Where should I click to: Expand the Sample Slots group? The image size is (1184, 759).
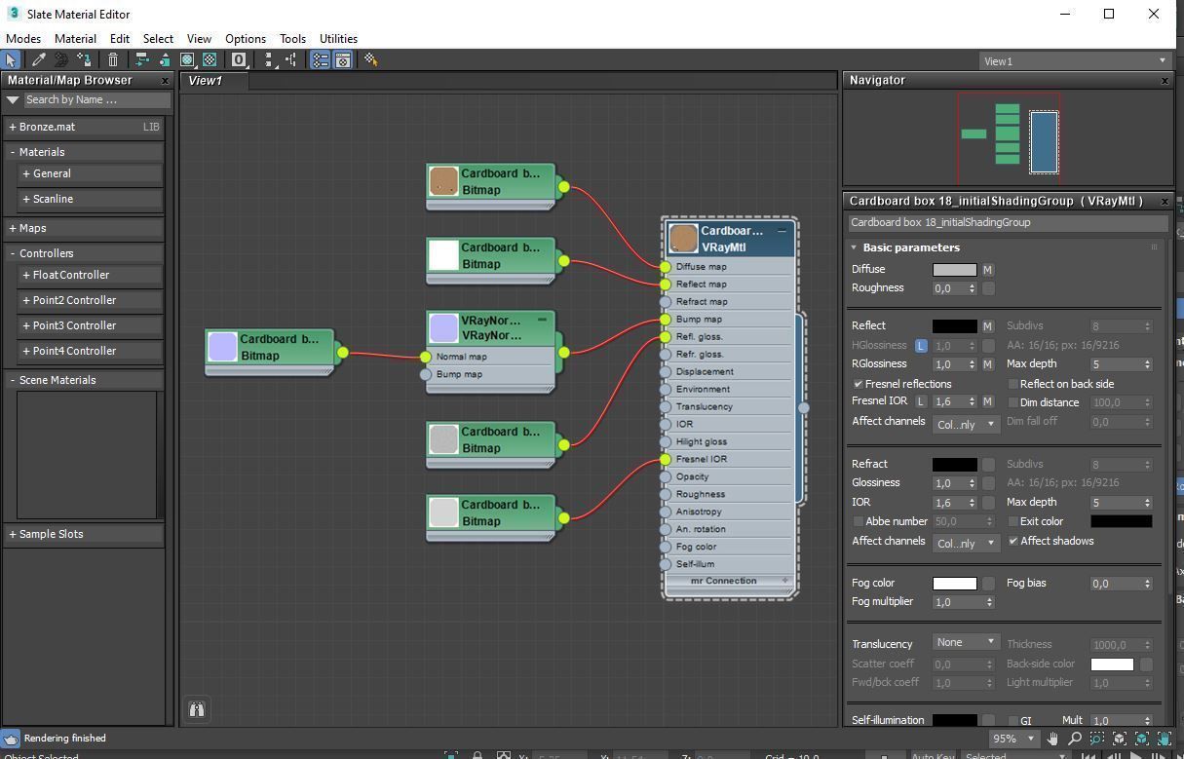(13, 534)
